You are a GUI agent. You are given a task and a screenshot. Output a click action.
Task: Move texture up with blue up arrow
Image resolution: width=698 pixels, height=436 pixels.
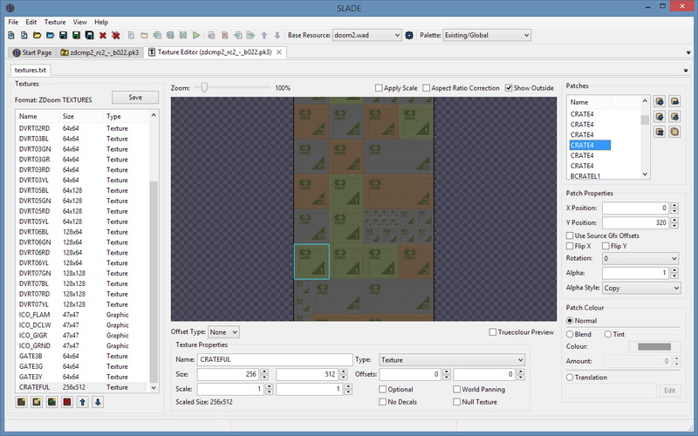(x=82, y=402)
